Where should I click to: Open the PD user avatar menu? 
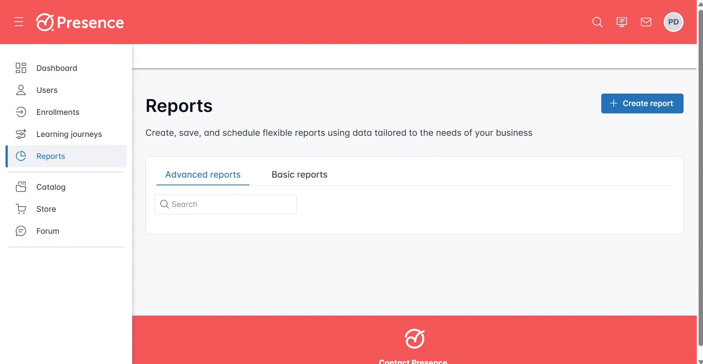pos(673,22)
